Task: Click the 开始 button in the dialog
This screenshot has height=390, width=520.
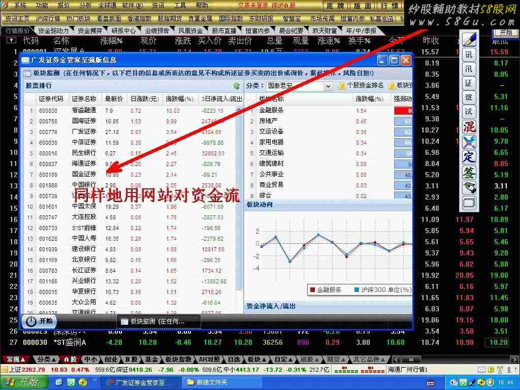Action: pyautogui.click(x=39, y=321)
